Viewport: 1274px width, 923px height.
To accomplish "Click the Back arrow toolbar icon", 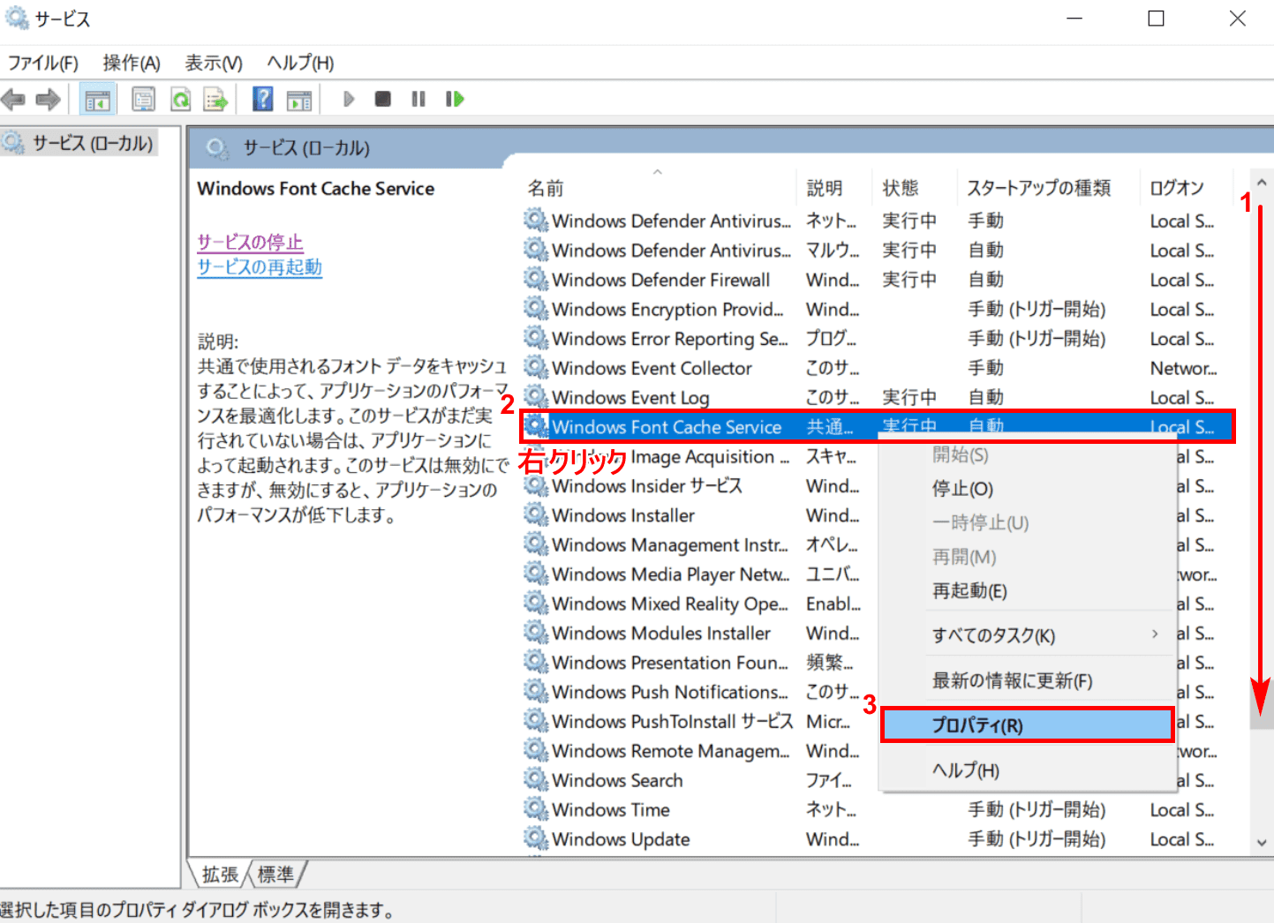I will [13, 99].
